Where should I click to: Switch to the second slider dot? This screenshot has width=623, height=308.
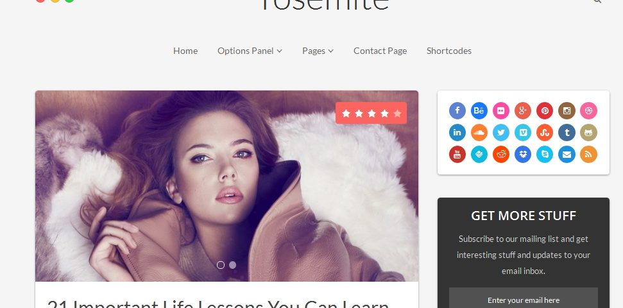[232, 264]
